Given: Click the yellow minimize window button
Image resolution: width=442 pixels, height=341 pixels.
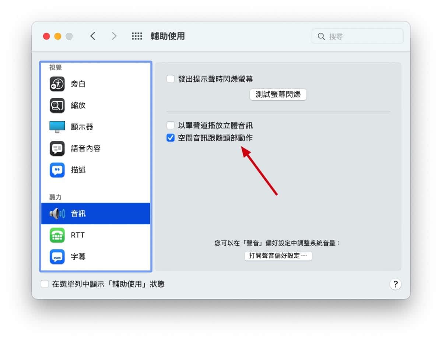Looking at the screenshot, I should [58, 36].
